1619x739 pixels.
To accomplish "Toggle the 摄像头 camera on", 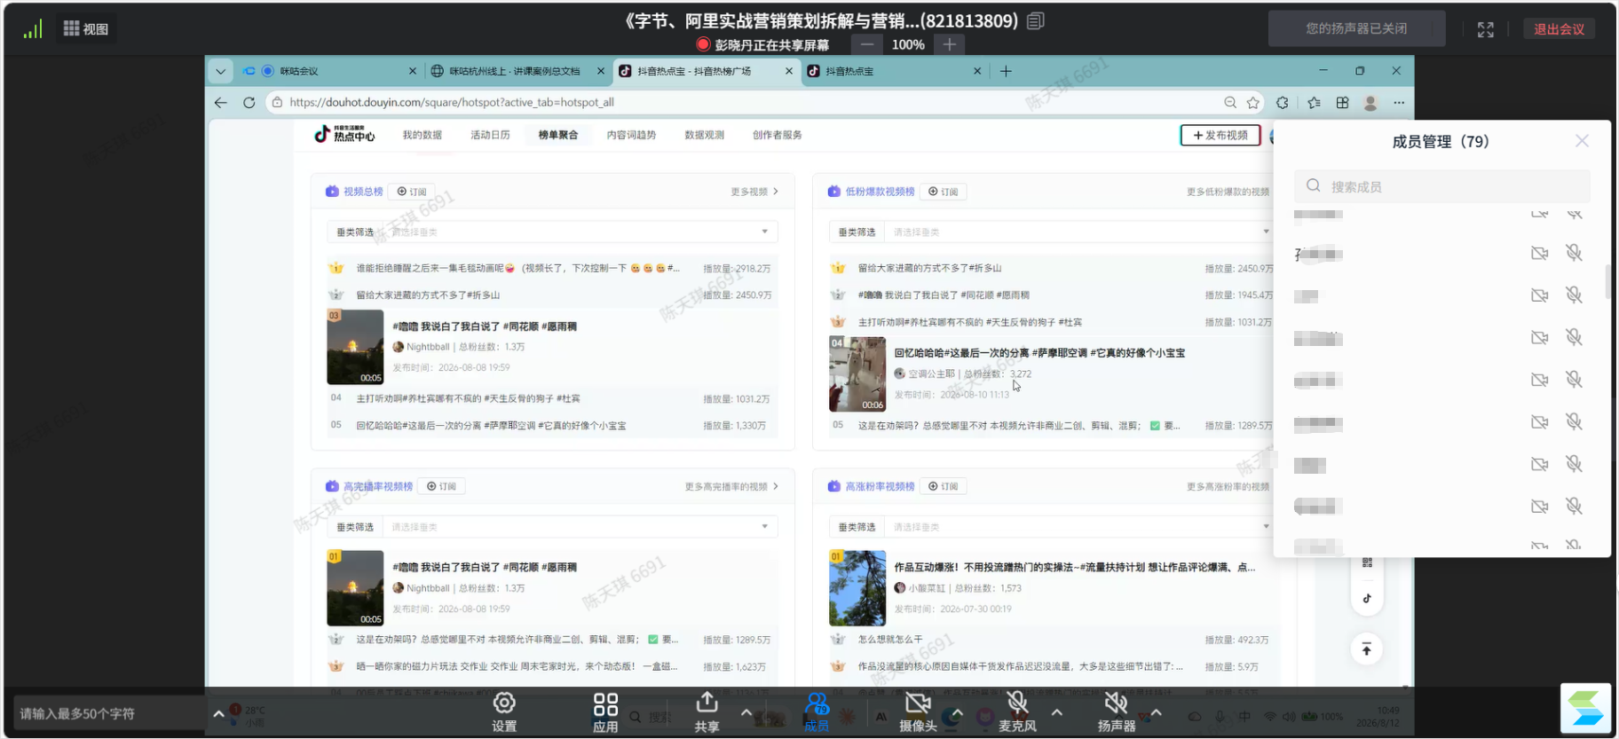I will pyautogui.click(x=918, y=711).
